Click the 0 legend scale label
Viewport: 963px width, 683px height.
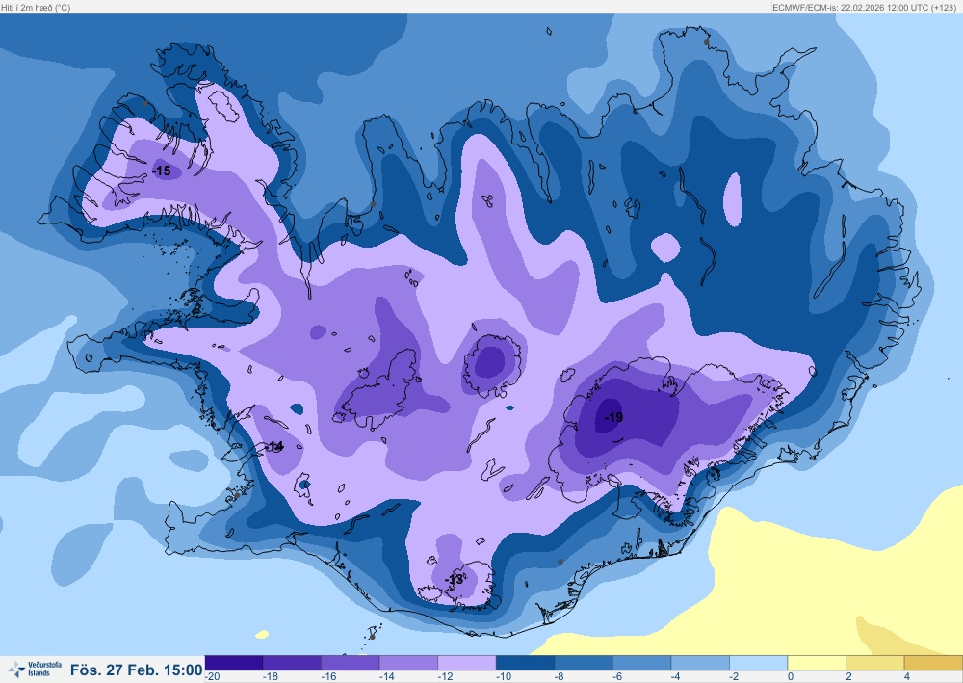click(791, 677)
